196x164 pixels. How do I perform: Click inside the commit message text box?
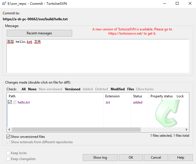point(98,58)
